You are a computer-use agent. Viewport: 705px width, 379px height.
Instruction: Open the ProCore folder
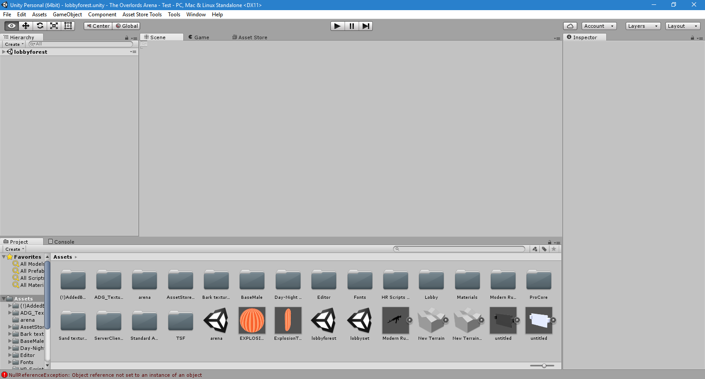tap(539, 284)
